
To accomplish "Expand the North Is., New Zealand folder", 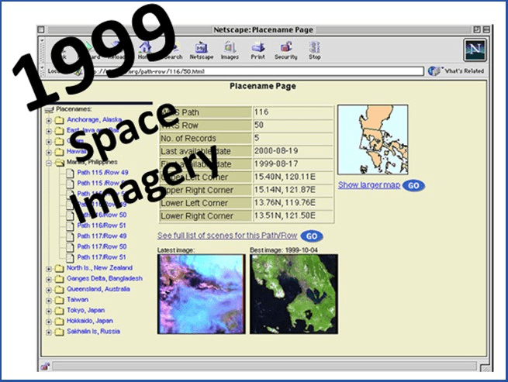I will click(50, 268).
